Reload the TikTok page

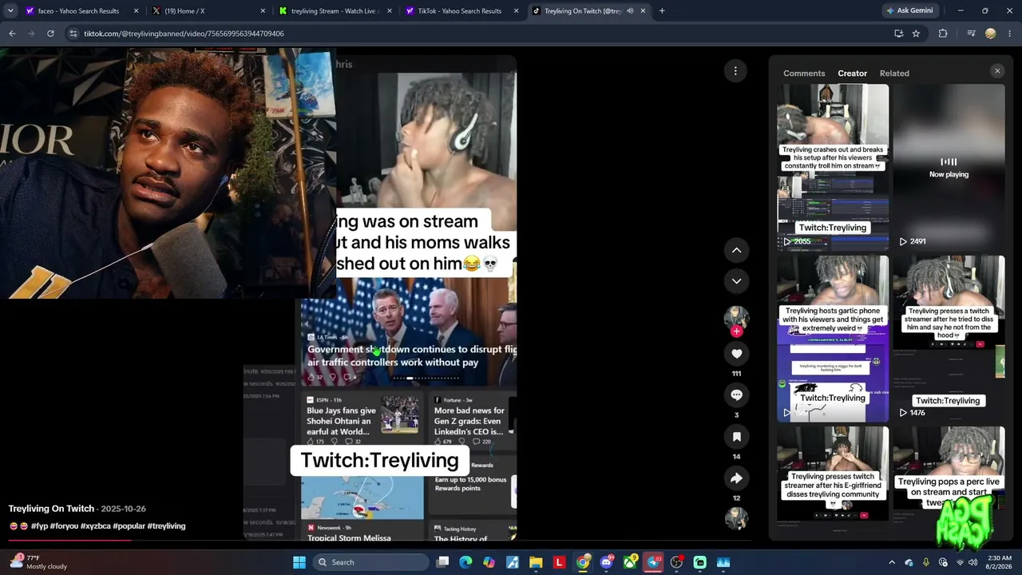(x=50, y=34)
